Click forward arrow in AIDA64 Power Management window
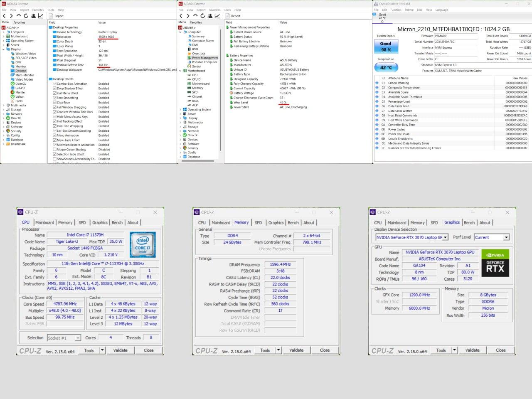Image resolution: width=532 pixels, height=399 pixels. click(188, 16)
